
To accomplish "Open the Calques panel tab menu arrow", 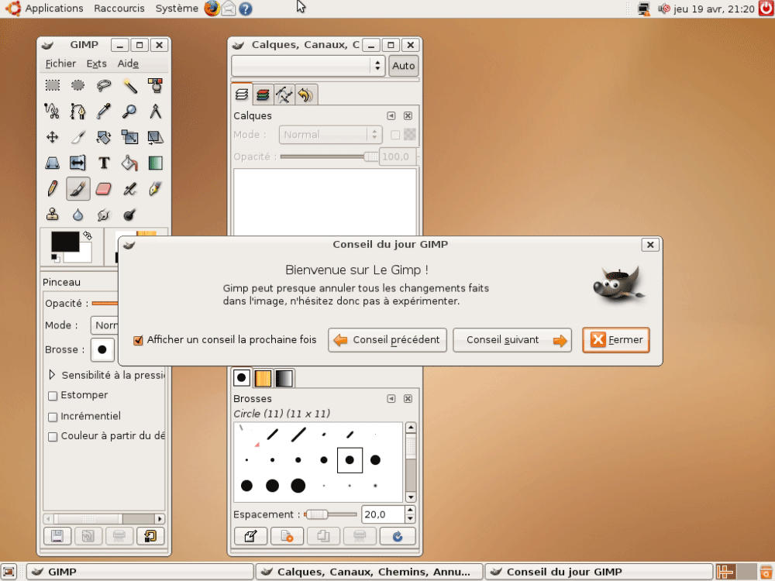I will 391,115.
